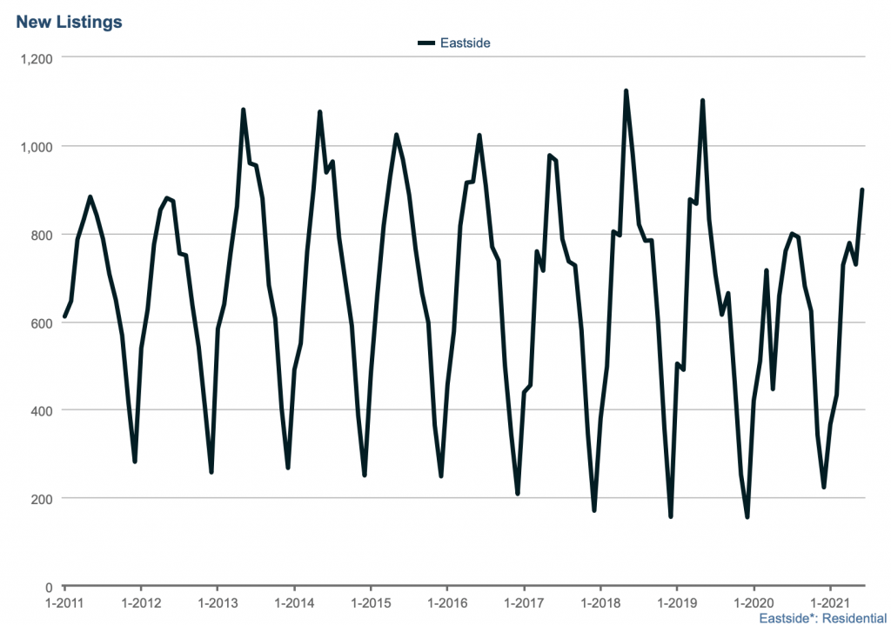Click the 1-2013 x-axis tick label

[x=218, y=602]
